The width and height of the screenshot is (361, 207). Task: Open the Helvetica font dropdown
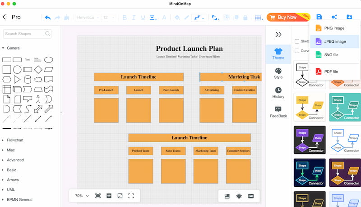point(88,18)
